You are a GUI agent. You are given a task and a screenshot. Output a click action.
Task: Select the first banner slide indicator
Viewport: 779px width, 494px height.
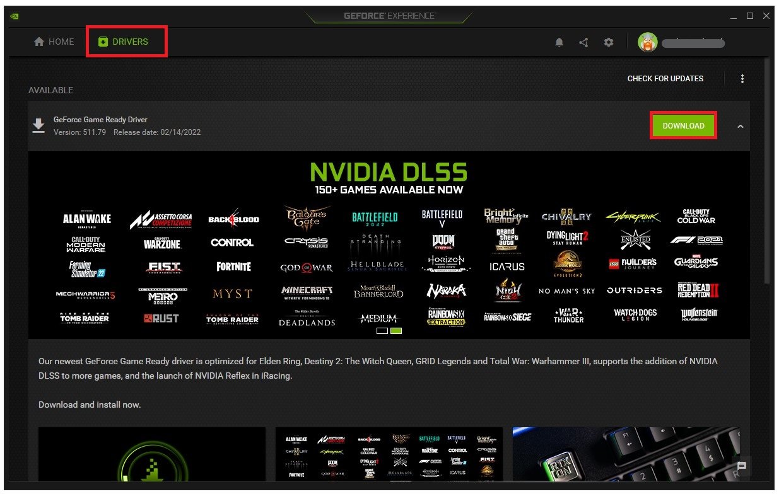[382, 330]
